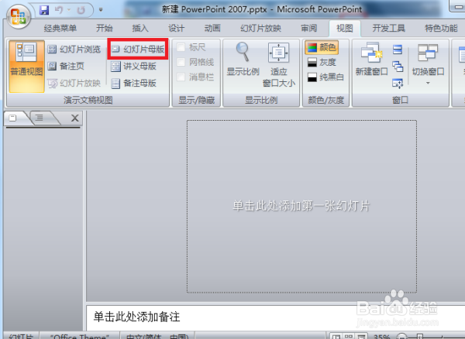
Task: Open the 幻灯片母版 slide master view
Action: click(138, 50)
